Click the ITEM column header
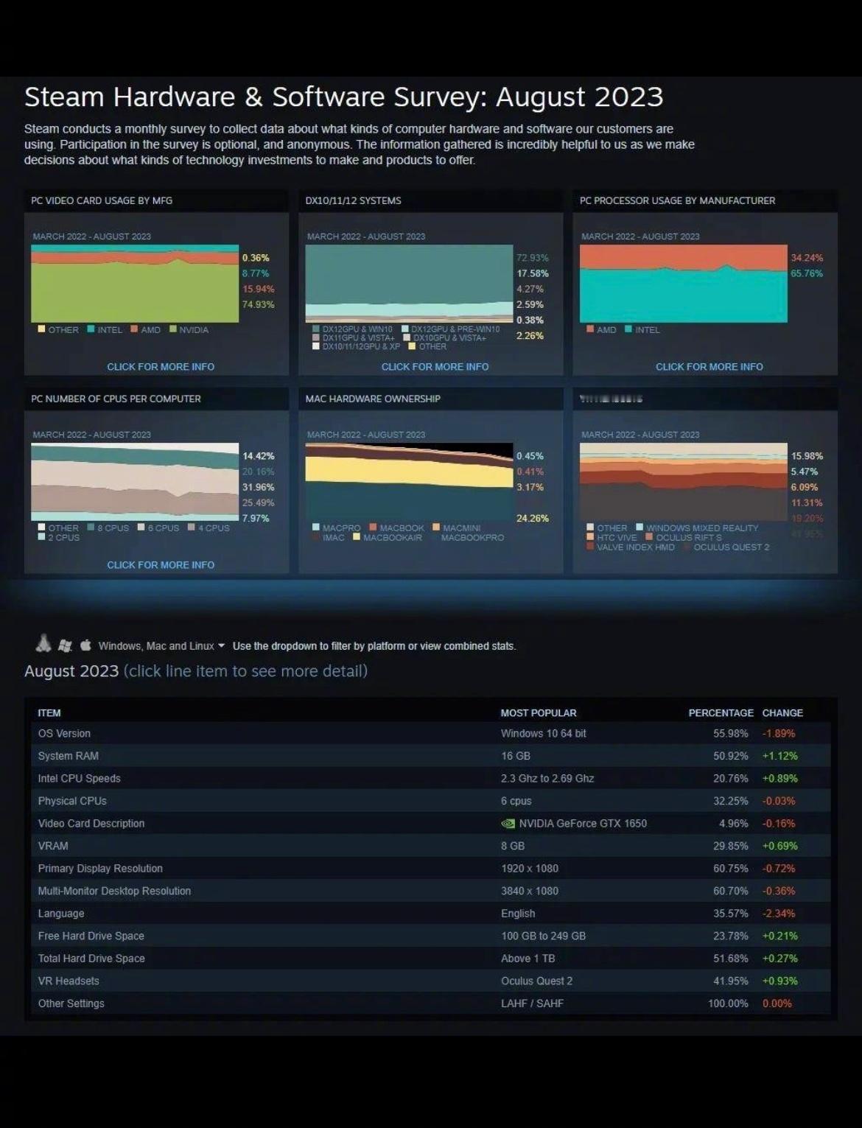862x1128 pixels. (49, 713)
